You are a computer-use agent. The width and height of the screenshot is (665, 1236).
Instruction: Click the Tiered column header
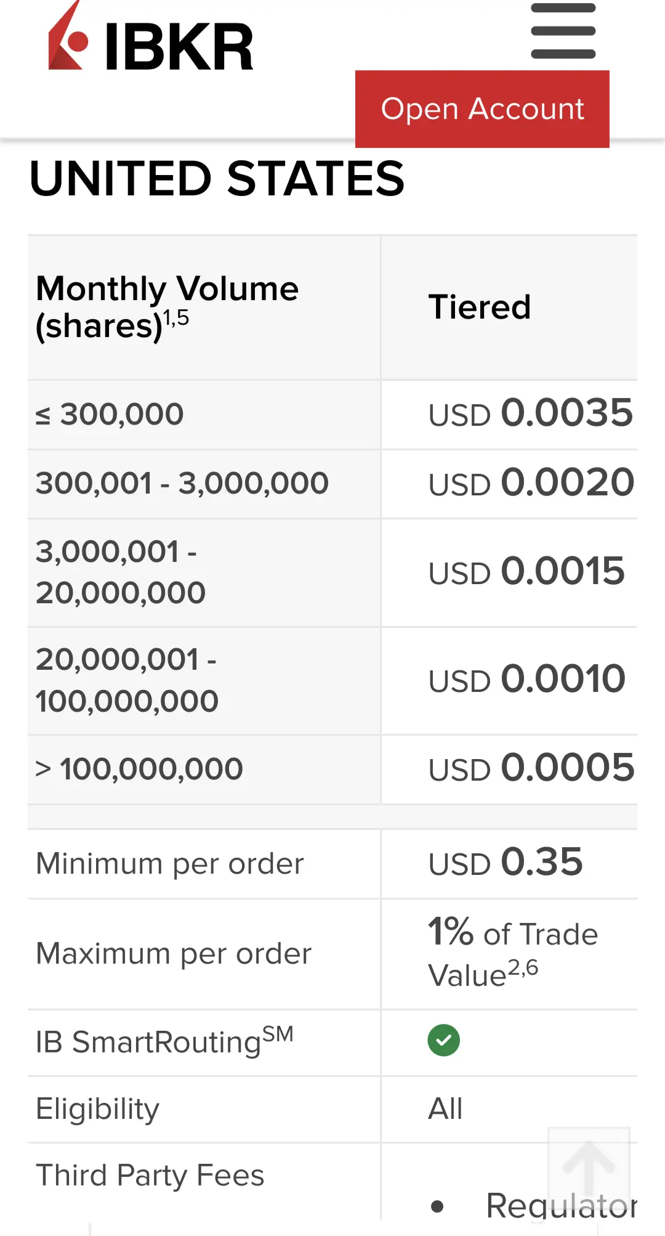(479, 307)
